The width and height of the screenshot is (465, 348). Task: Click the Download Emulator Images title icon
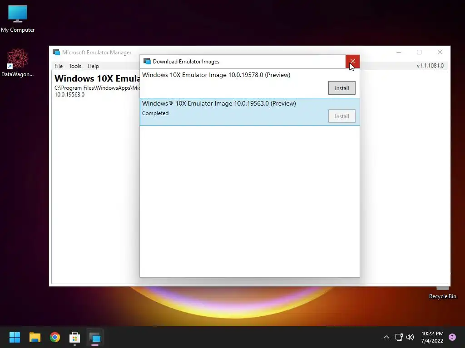[147, 61]
